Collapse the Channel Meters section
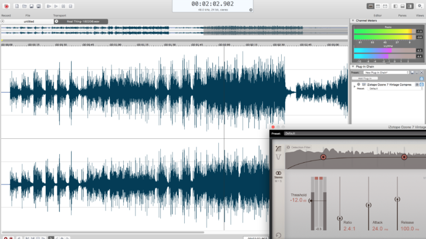Image resolution: width=426 pixels, height=239 pixels. 353,21
